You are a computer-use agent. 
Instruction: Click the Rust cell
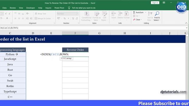click(13, 70)
